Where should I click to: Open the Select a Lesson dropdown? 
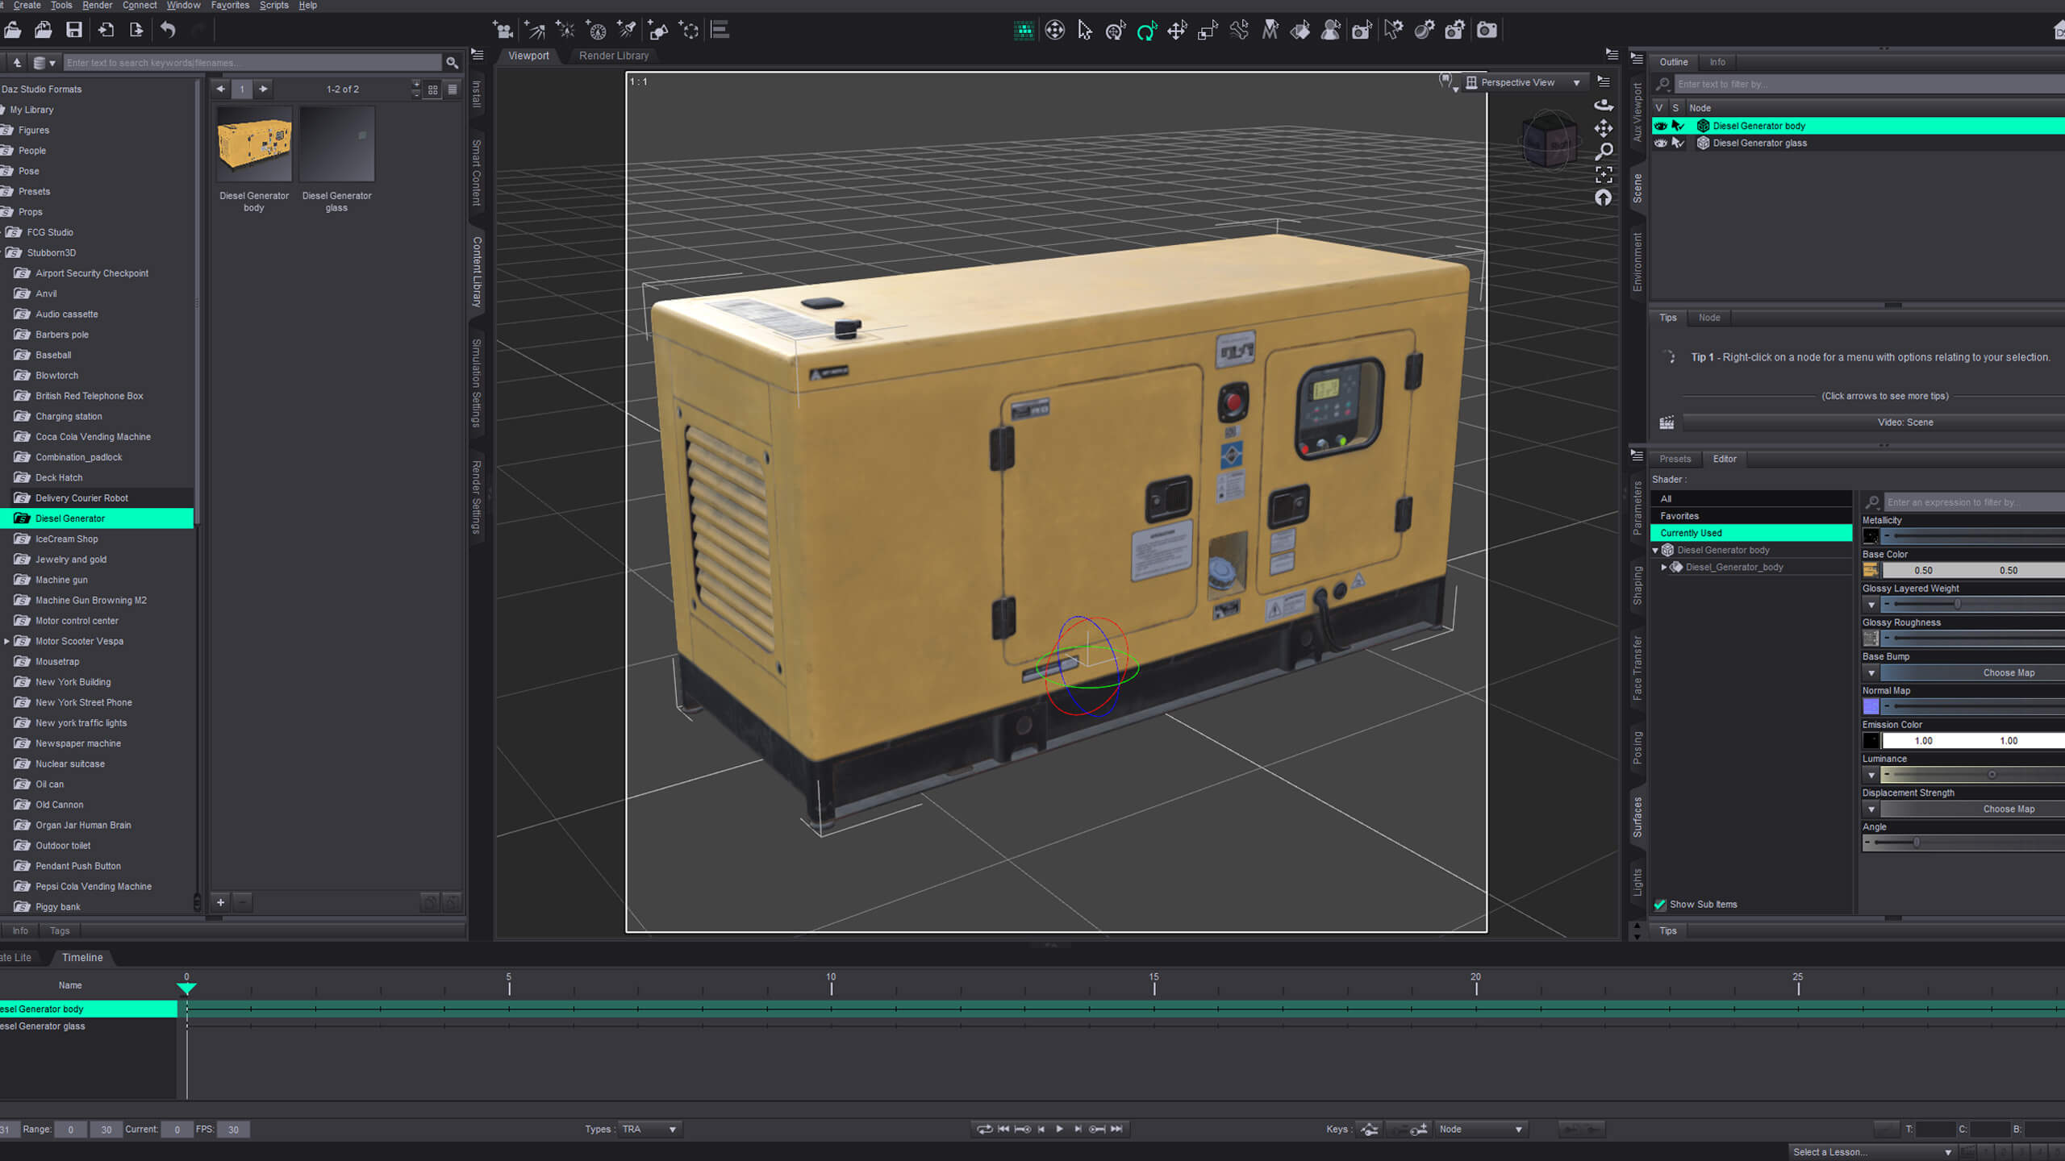[x=1872, y=1152]
